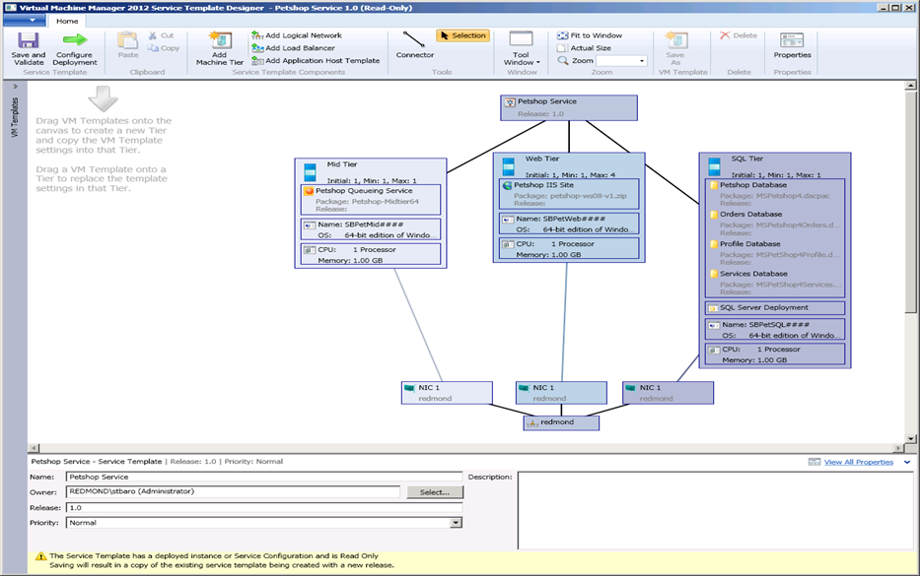Screen dimensions: 920x576
Task: Select the SQL Tier NIC 1 node
Action: tap(669, 393)
